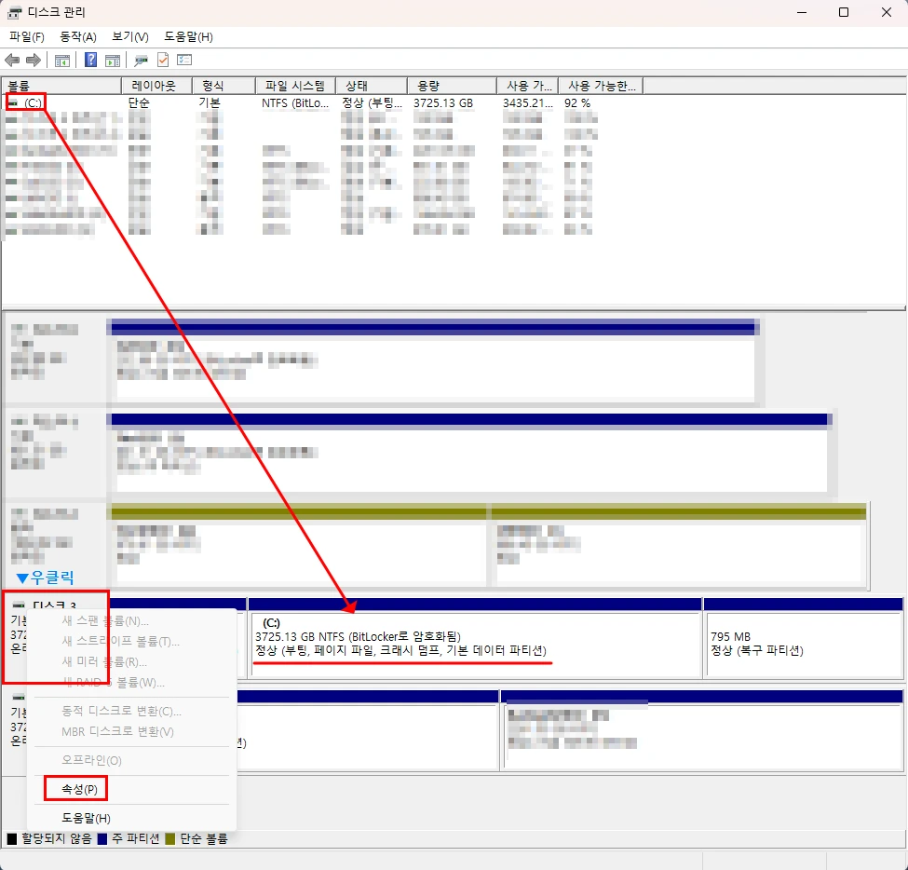Click the olive 단순 볼륨 legend swatch
Screen dimensions: 908x870
(x=170, y=838)
